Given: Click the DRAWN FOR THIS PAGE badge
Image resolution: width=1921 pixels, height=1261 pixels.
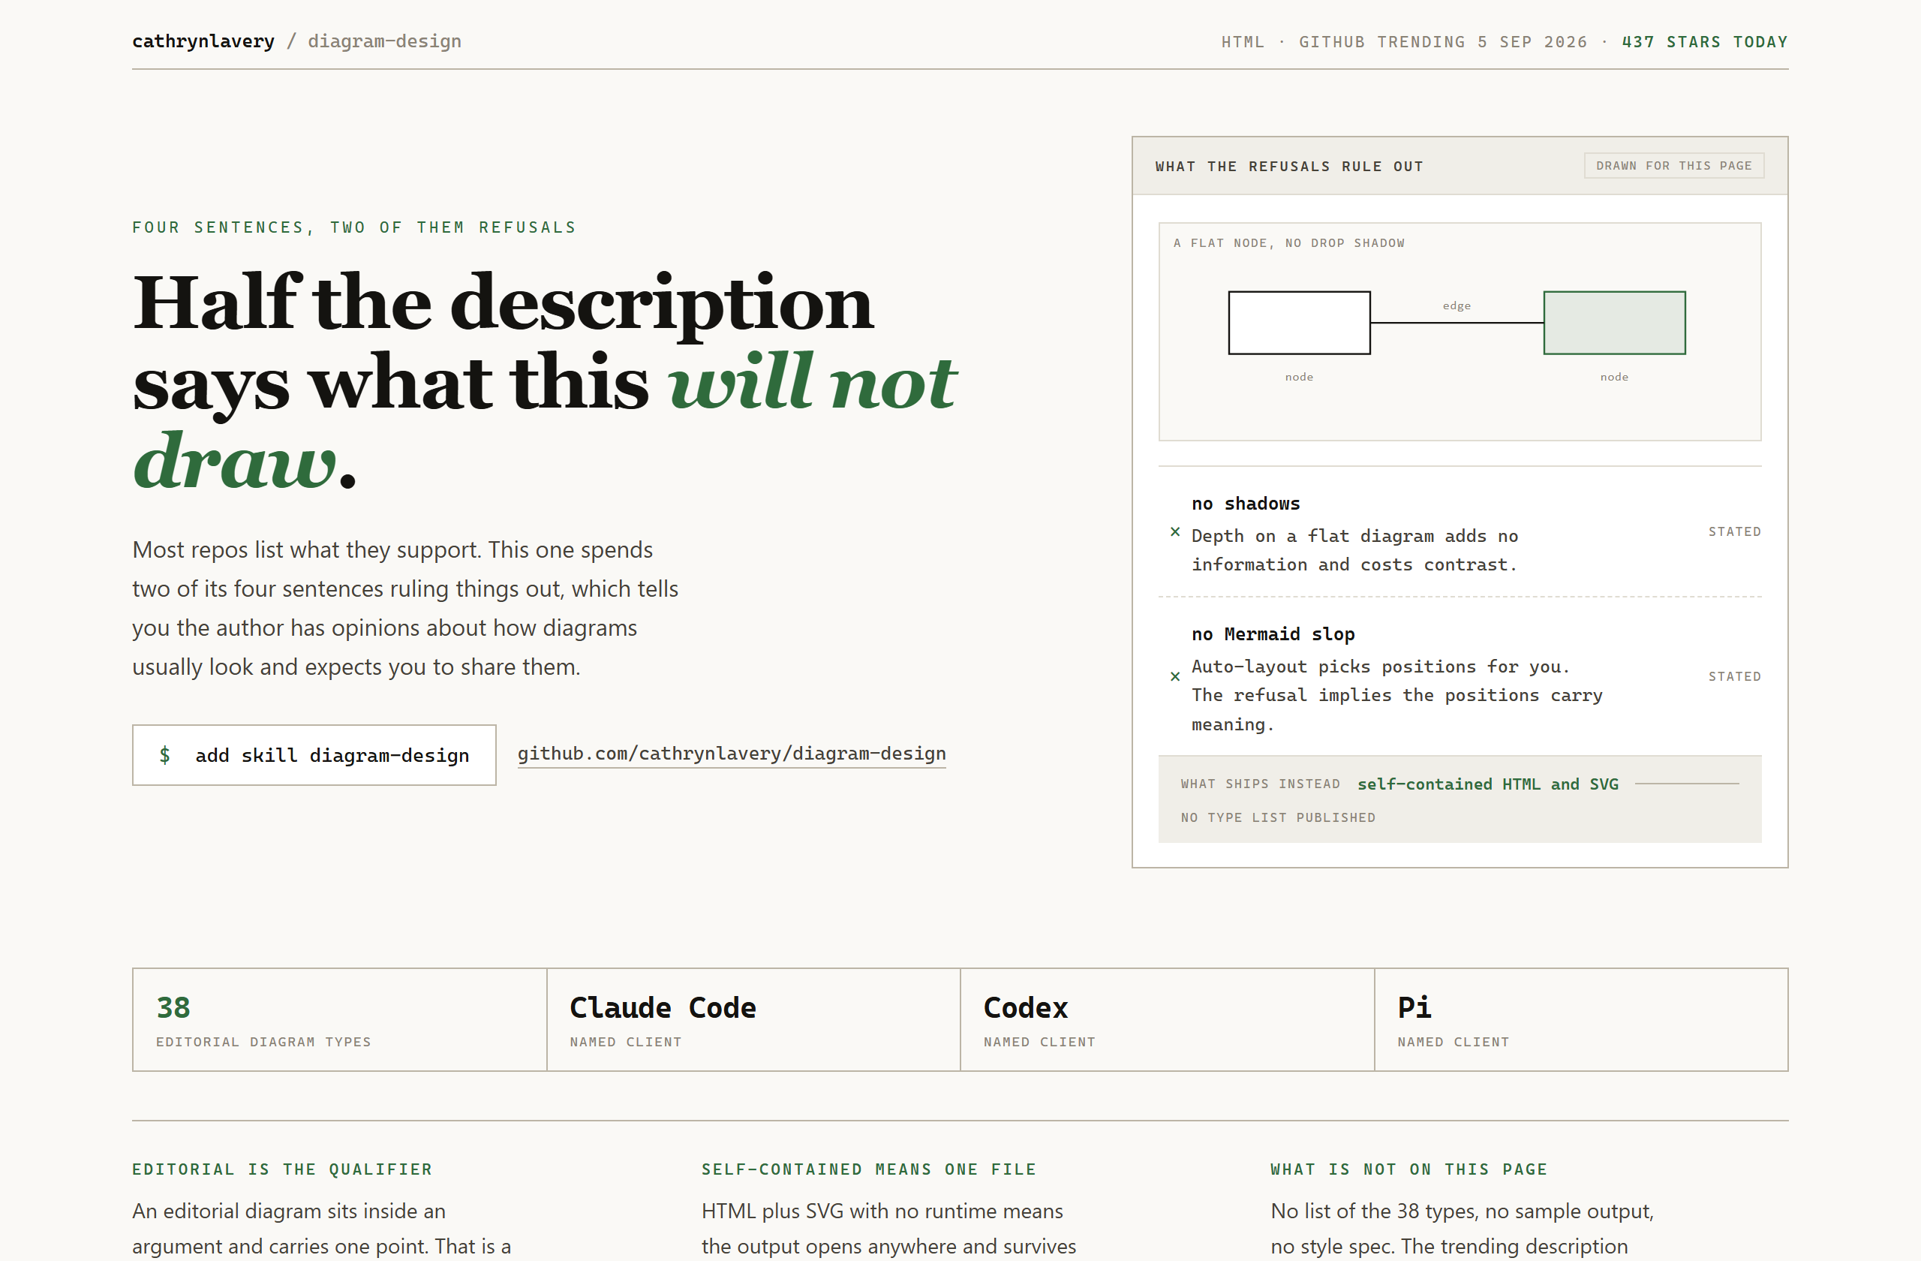Looking at the screenshot, I should [x=1674, y=165].
